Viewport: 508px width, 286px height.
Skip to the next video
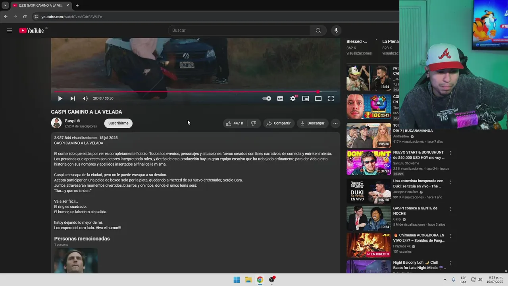pyautogui.click(x=73, y=99)
